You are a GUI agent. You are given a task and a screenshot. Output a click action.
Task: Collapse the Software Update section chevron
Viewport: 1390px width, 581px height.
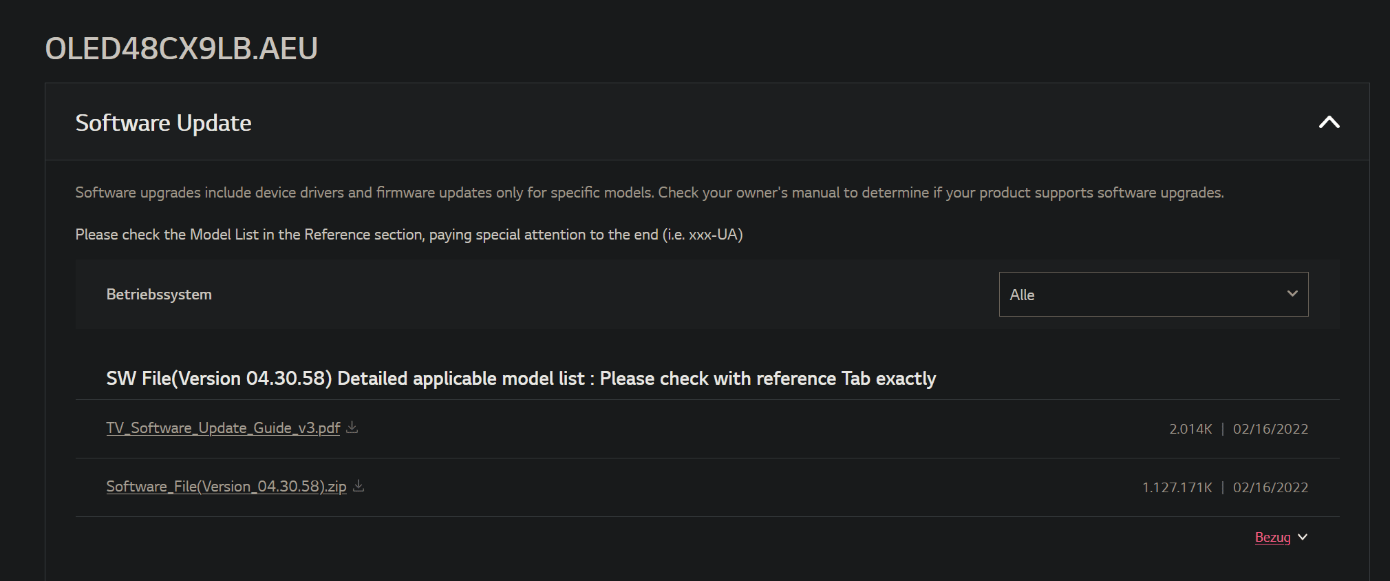1329,123
